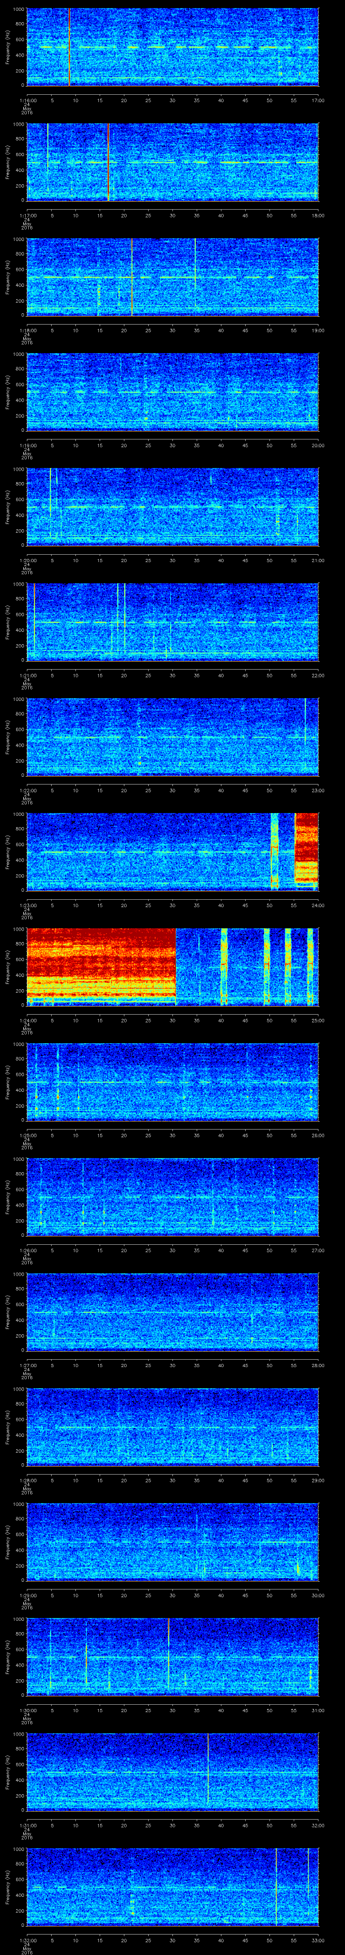Click the '1:28:00' start time label
Image resolution: width=345 pixels, height=1955 pixels.
tap(27, 1480)
